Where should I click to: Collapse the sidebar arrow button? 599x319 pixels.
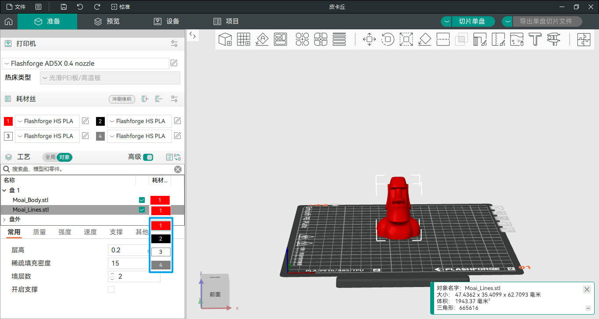click(x=193, y=35)
